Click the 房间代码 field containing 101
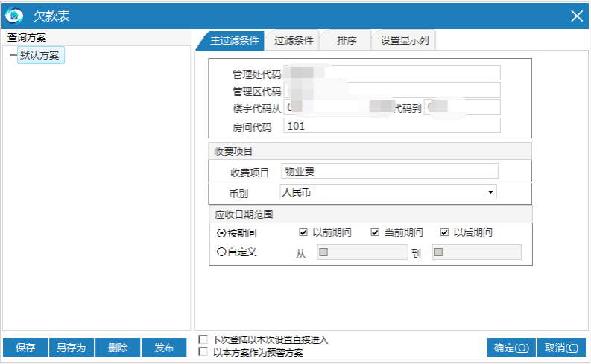 (x=391, y=126)
